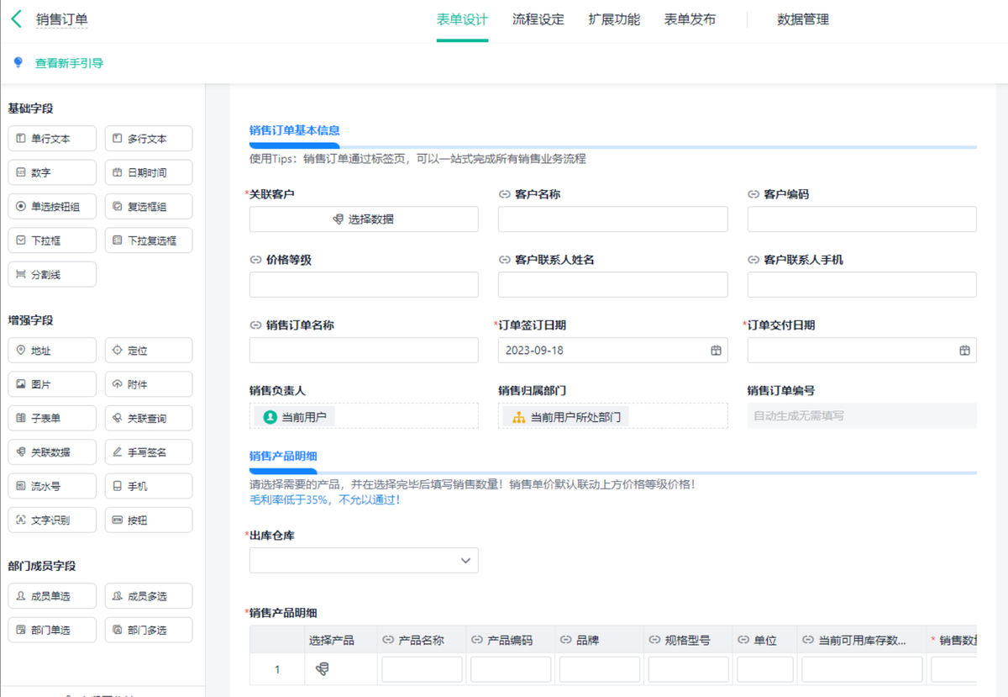The width and height of the screenshot is (1008, 697).
Task: Add a 文字识别 field
Action: pyautogui.click(x=52, y=520)
